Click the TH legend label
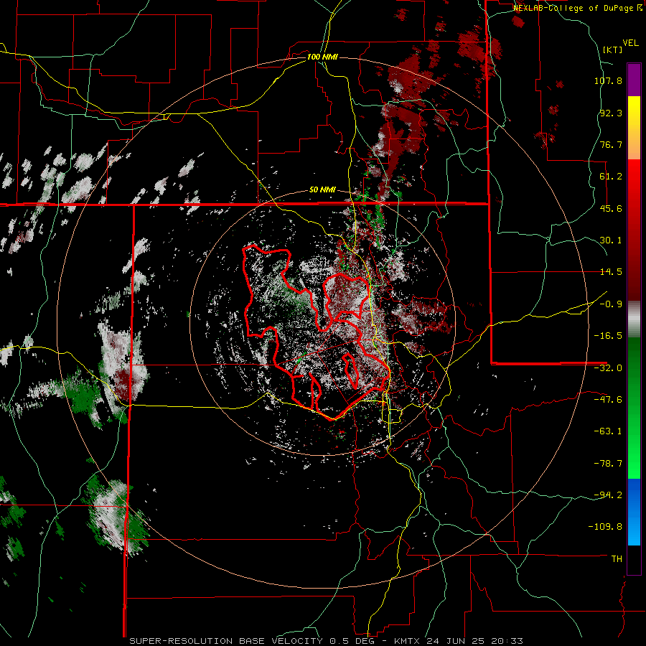This screenshot has width=646, height=646. tap(617, 559)
